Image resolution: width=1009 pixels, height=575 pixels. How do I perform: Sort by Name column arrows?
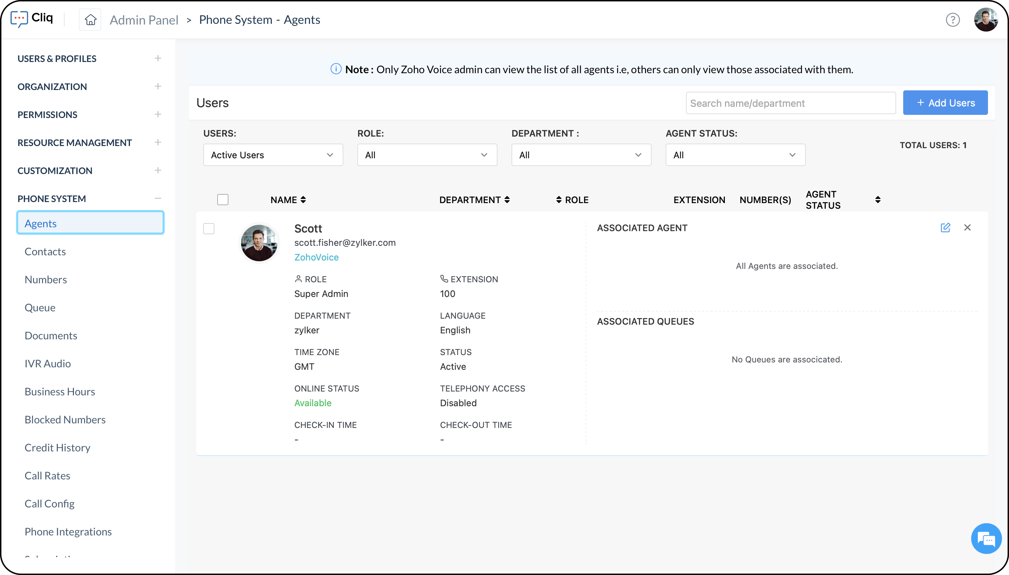point(303,200)
